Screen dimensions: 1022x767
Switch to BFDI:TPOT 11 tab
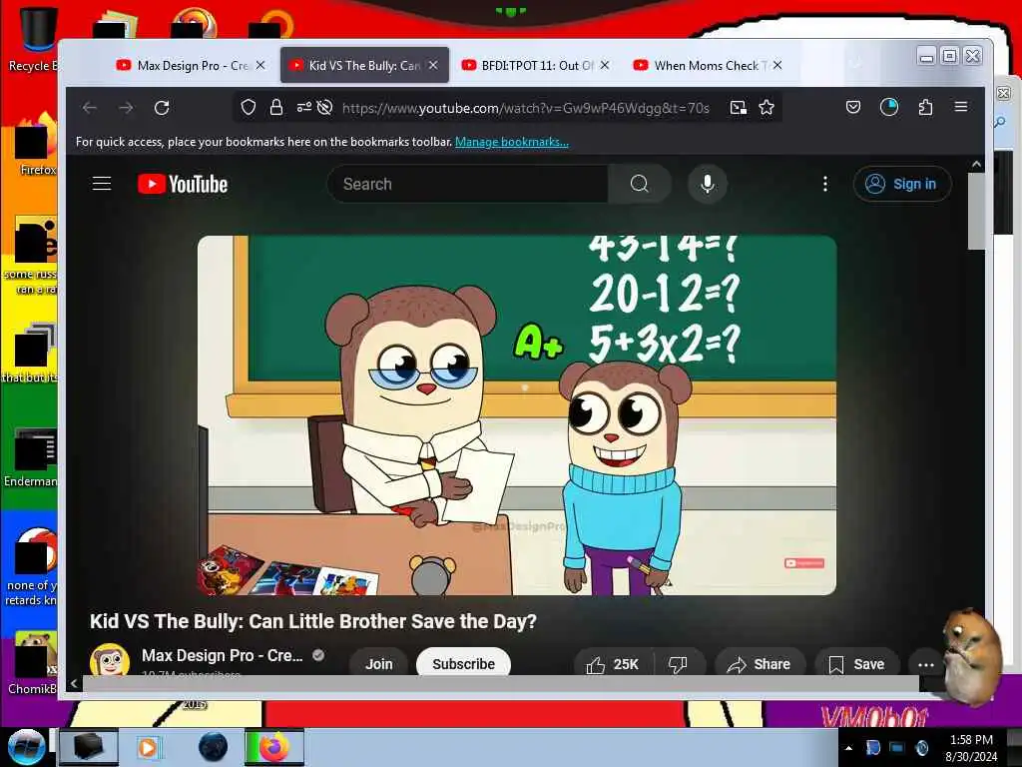pos(537,65)
